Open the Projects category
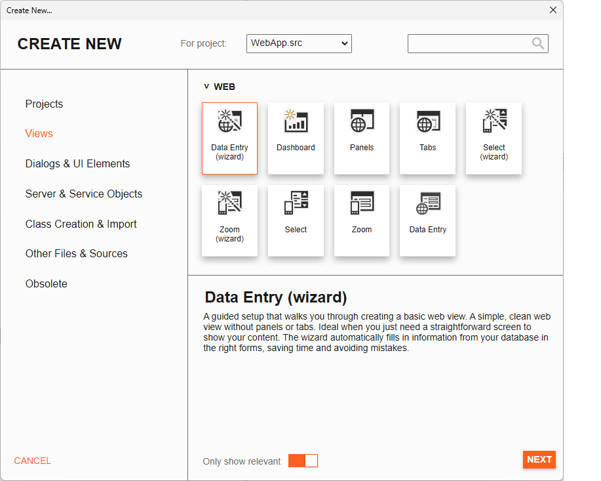 [x=44, y=104]
